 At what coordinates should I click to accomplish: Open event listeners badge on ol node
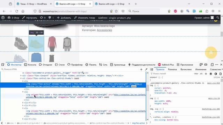[x=77, y=78]
